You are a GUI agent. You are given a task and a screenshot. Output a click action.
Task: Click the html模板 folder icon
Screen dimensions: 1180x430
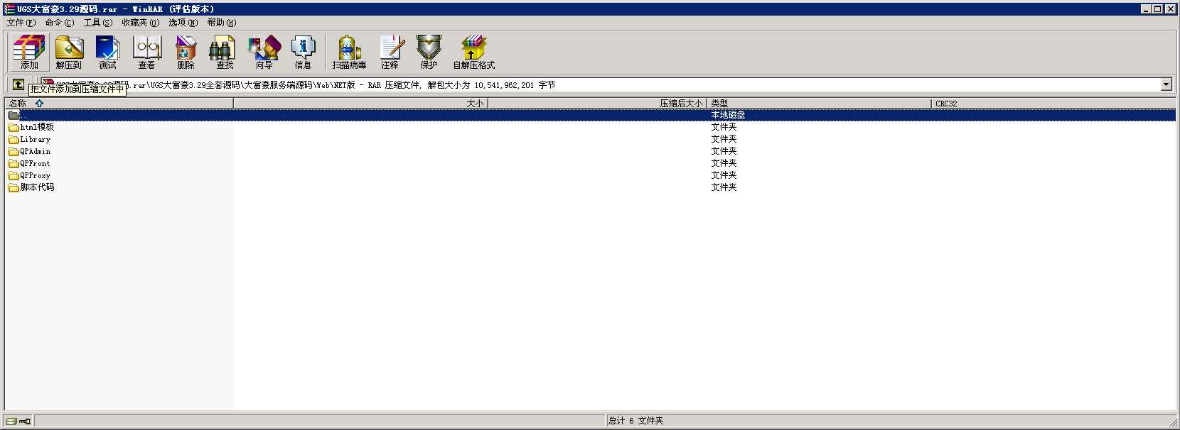pos(14,128)
